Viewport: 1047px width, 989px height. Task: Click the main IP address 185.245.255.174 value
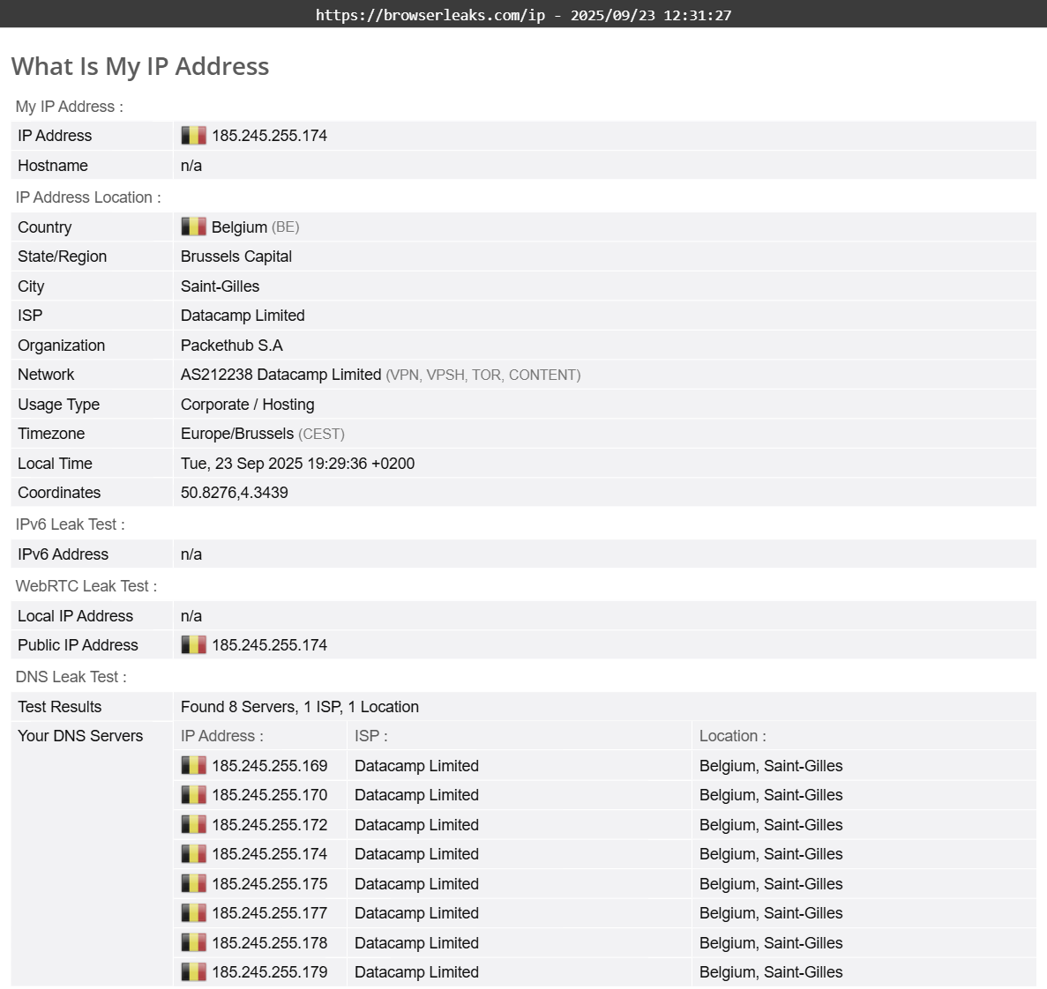[x=269, y=136]
